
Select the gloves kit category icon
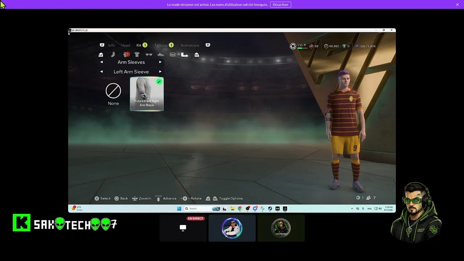pyautogui.click(x=125, y=54)
